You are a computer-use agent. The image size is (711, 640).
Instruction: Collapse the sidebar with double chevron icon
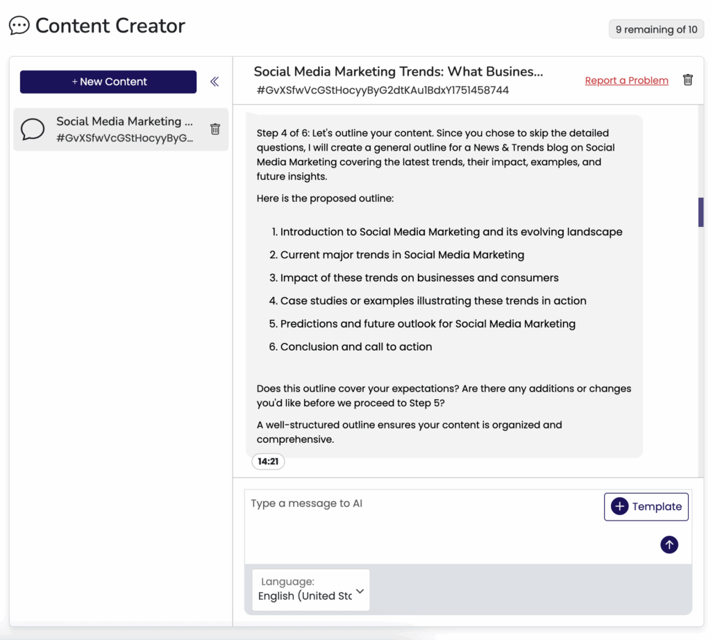(215, 82)
